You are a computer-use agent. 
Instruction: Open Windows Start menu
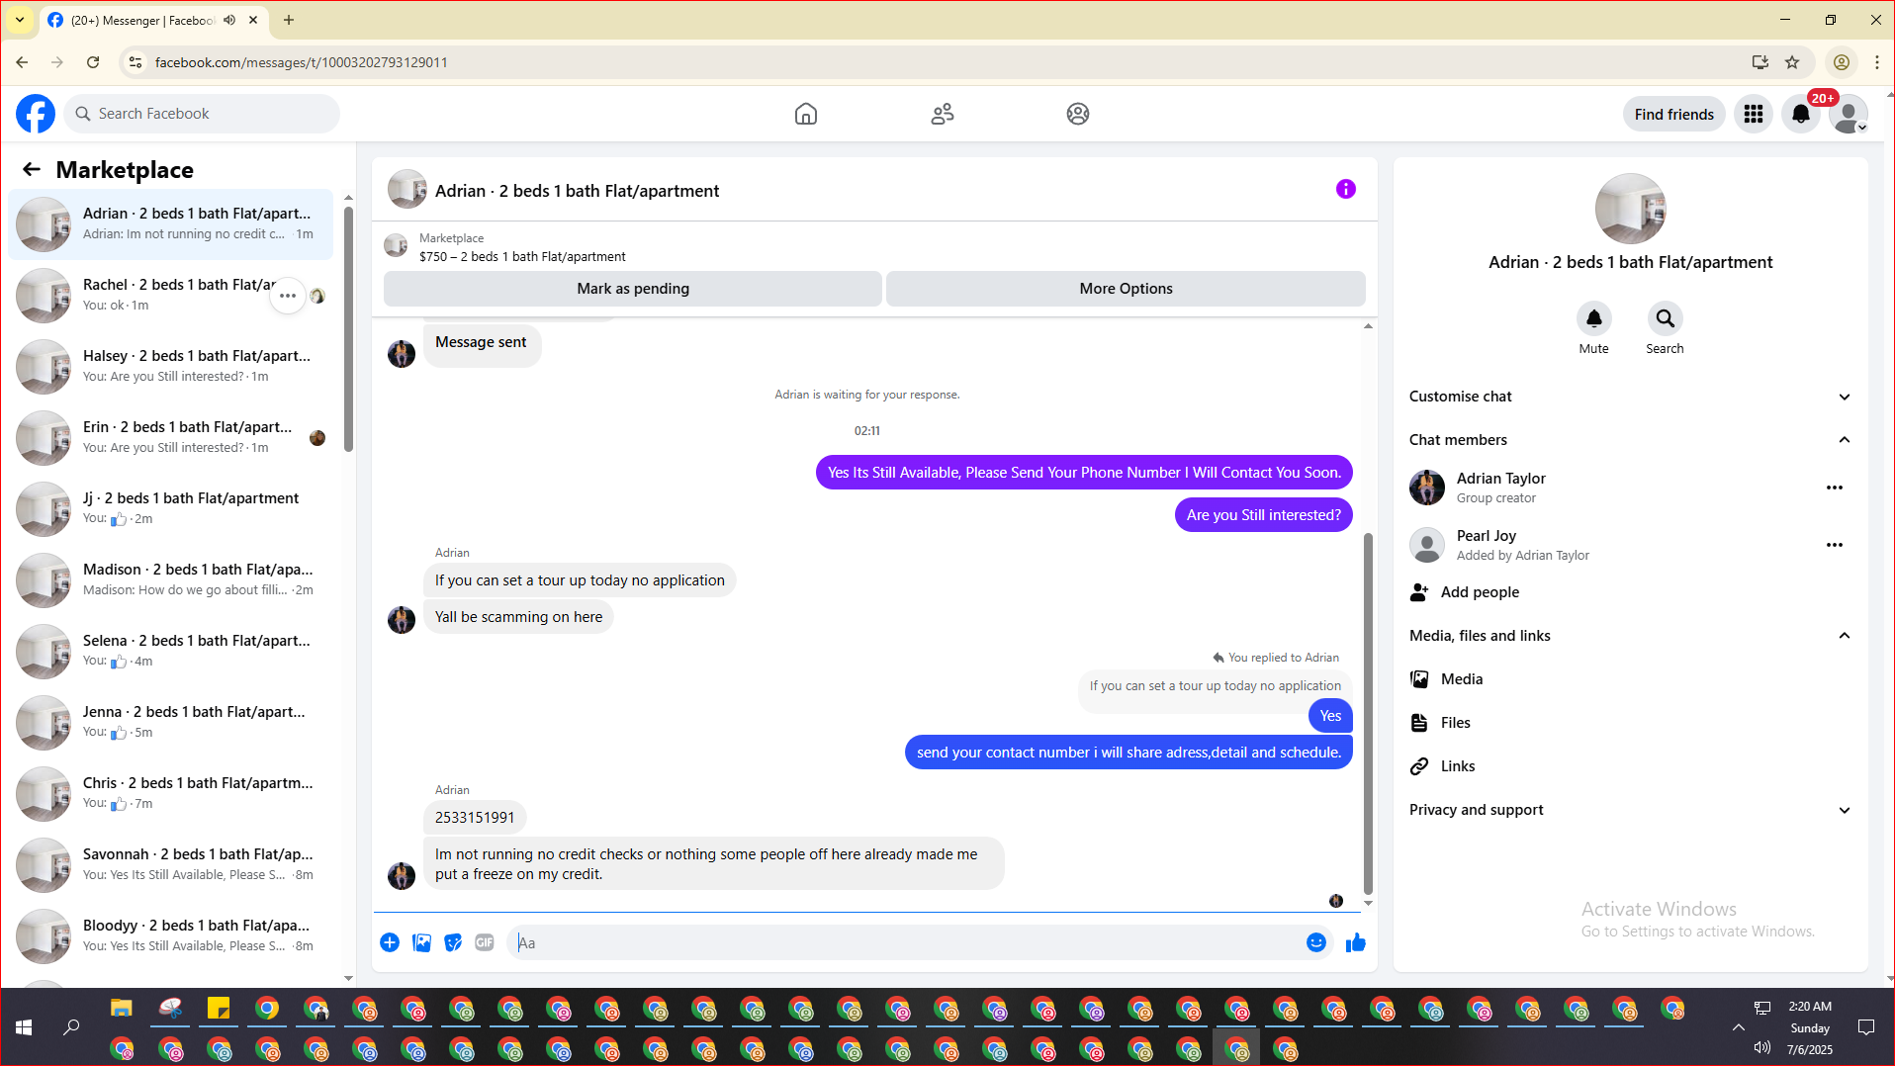coord(24,1027)
